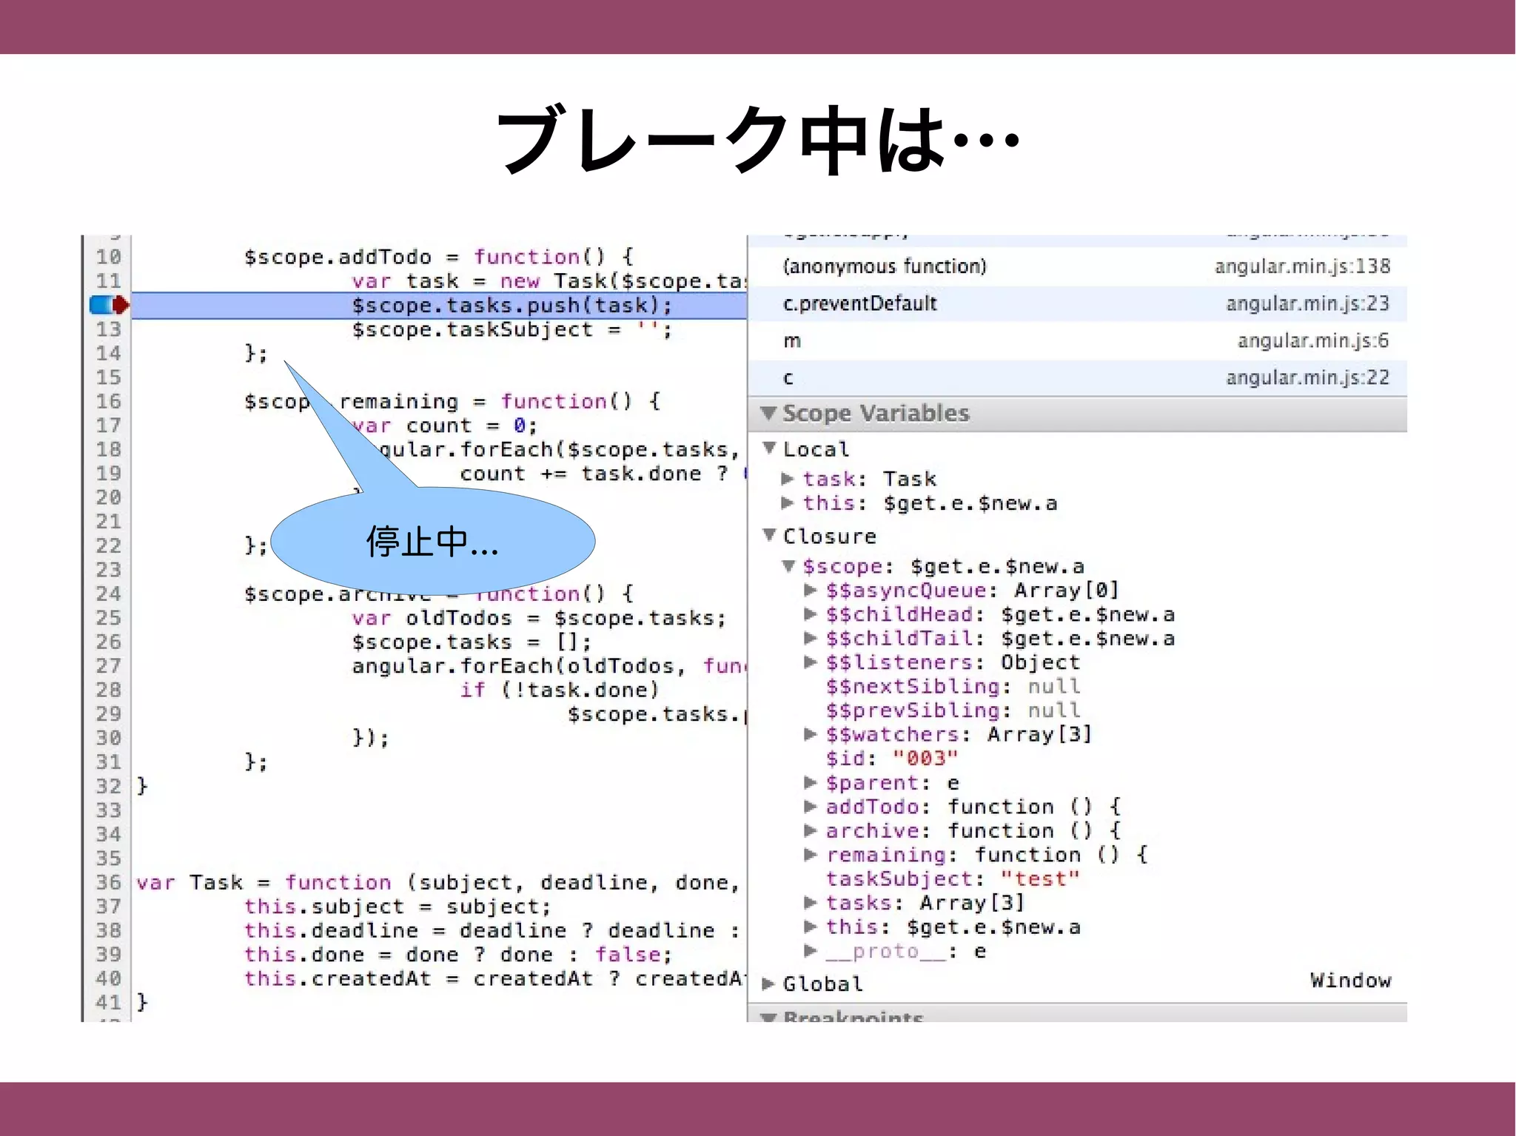Expand $$listeners: Object
Image resolution: width=1516 pixels, height=1136 pixels.
pyautogui.click(x=811, y=662)
